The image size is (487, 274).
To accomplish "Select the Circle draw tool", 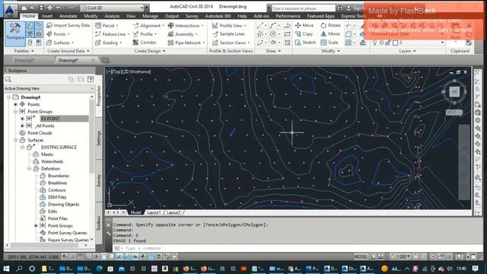I will pos(272,33).
